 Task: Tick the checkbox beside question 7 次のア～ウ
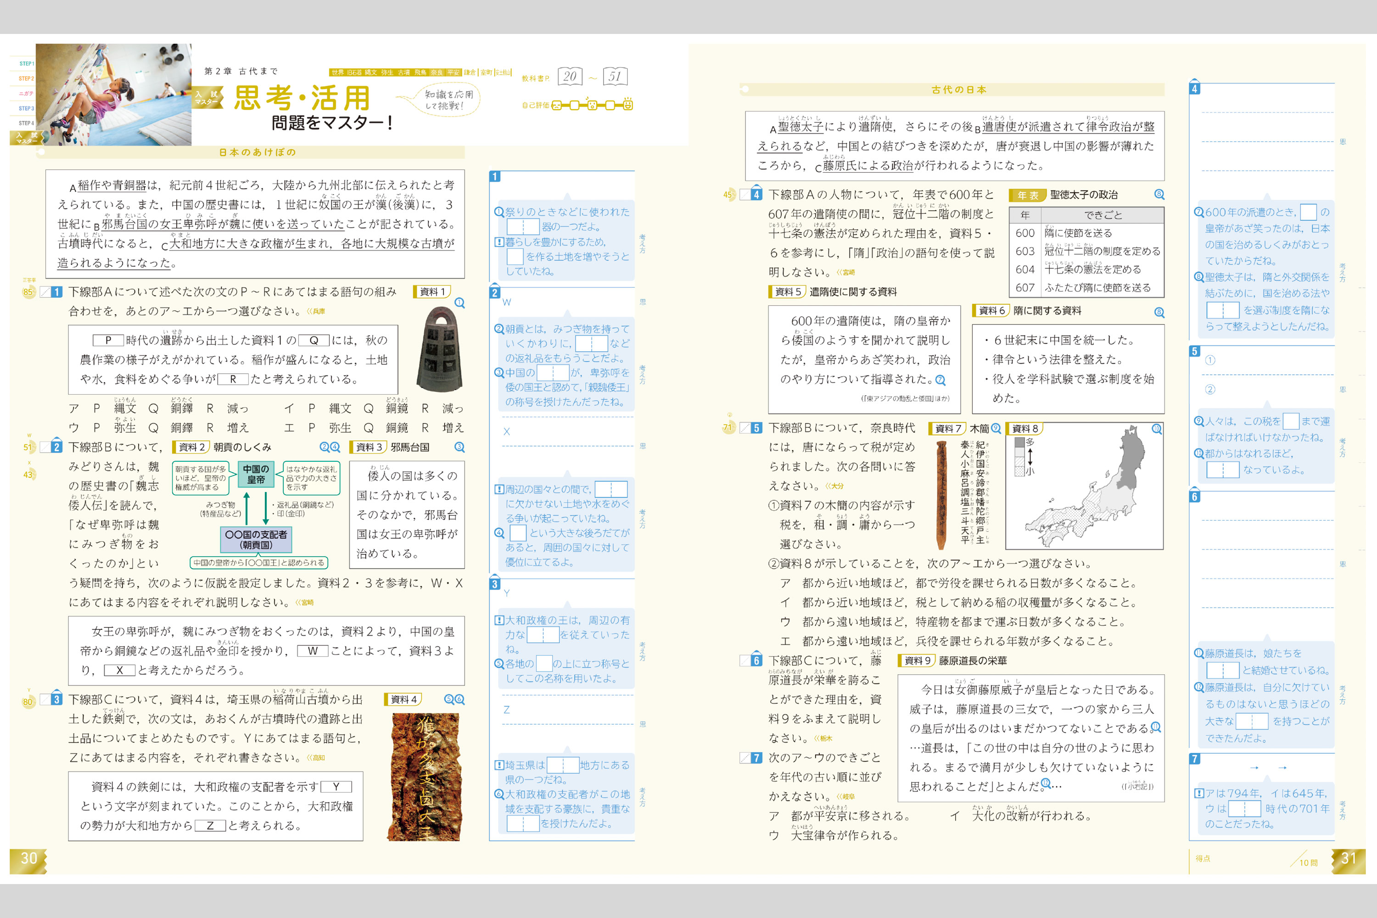click(x=744, y=758)
